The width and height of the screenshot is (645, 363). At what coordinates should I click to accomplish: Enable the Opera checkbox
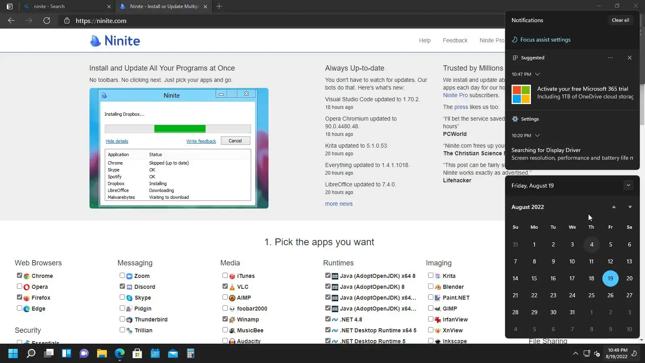[x=19, y=286]
